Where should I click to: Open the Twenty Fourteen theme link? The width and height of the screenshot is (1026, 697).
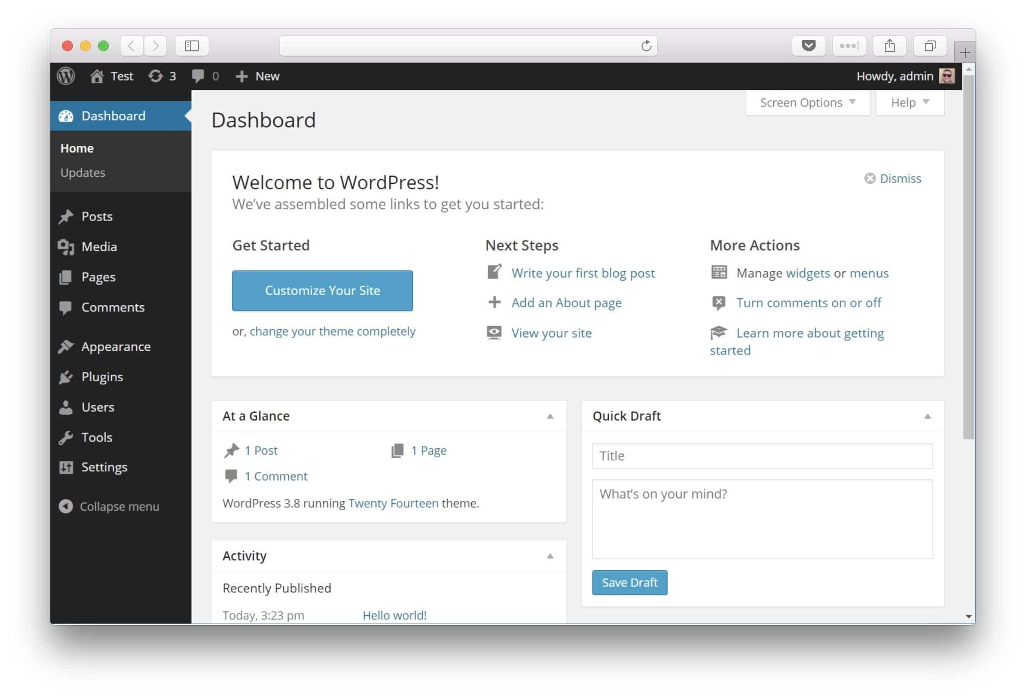[x=393, y=503]
